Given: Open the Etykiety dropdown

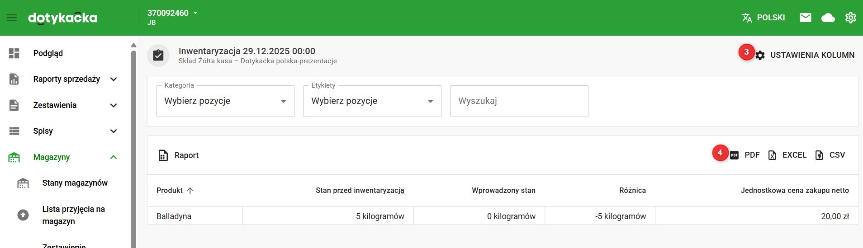Looking at the screenshot, I should 372,101.
